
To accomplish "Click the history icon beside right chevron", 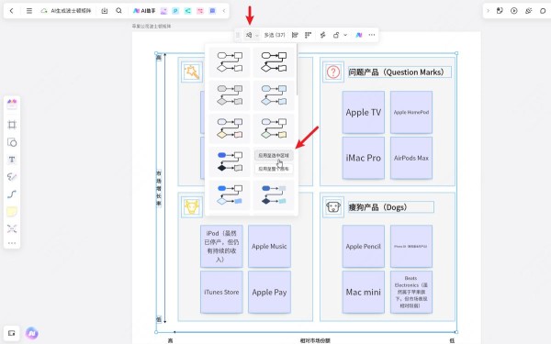I will click(x=500, y=11).
